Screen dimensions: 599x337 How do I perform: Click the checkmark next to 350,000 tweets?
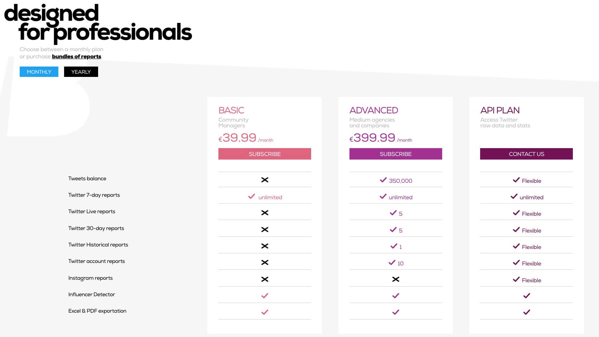[383, 180]
